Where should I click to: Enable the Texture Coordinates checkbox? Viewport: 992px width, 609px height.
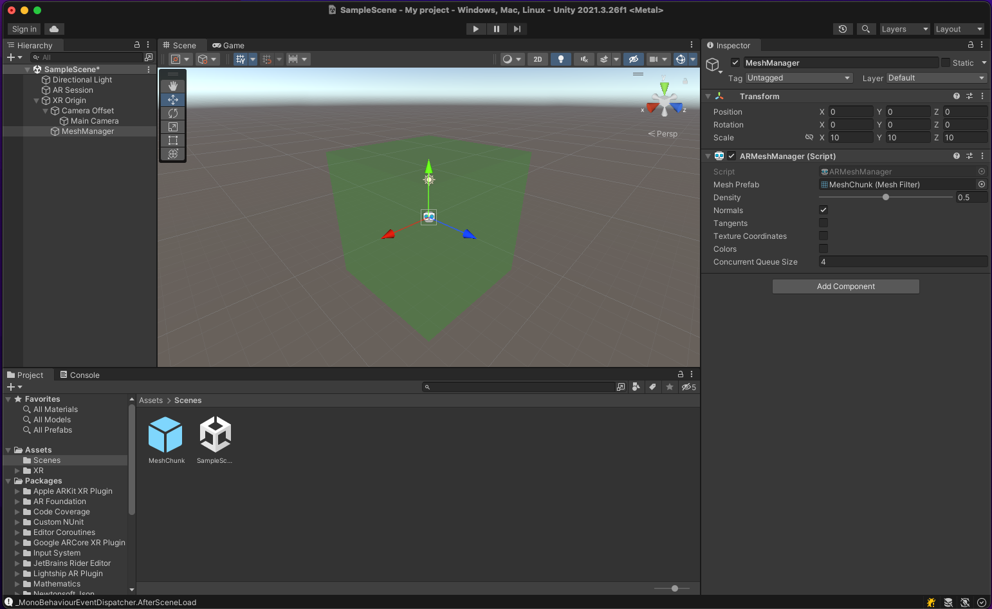tap(823, 236)
